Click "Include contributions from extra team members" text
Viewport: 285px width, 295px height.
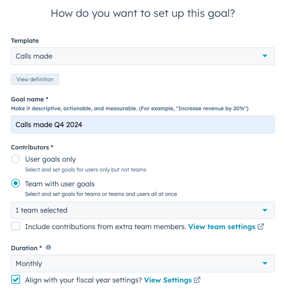pos(106,227)
